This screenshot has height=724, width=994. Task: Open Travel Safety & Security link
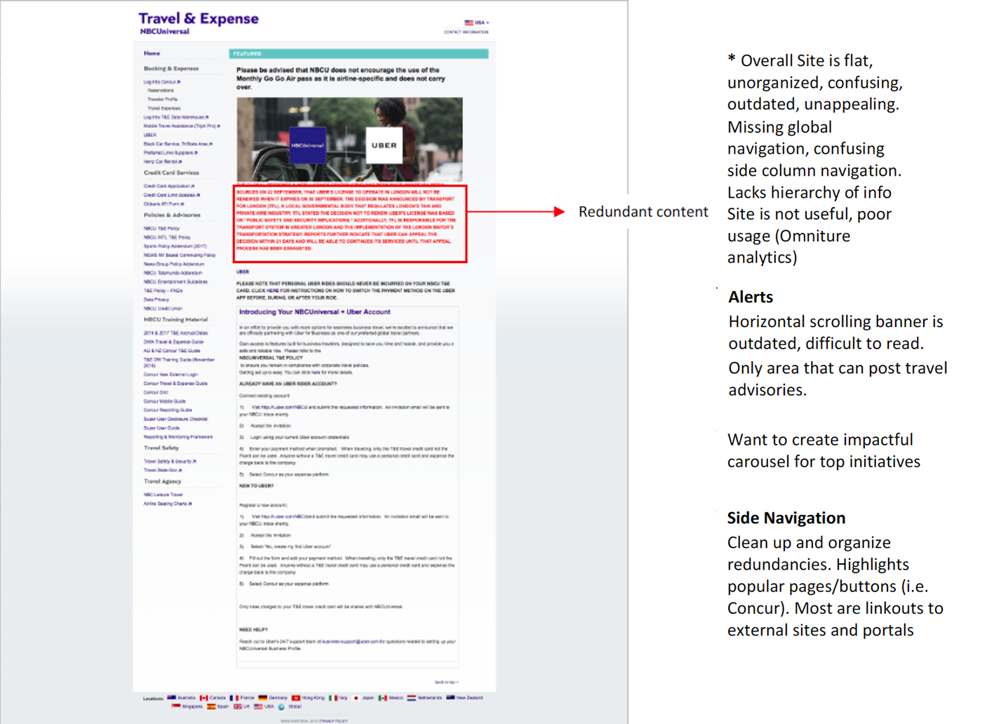(x=170, y=462)
